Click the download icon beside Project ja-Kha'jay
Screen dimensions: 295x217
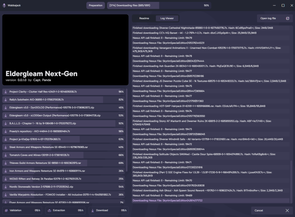6,139
